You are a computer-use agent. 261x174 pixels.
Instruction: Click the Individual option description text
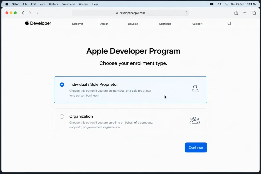click(110, 93)
